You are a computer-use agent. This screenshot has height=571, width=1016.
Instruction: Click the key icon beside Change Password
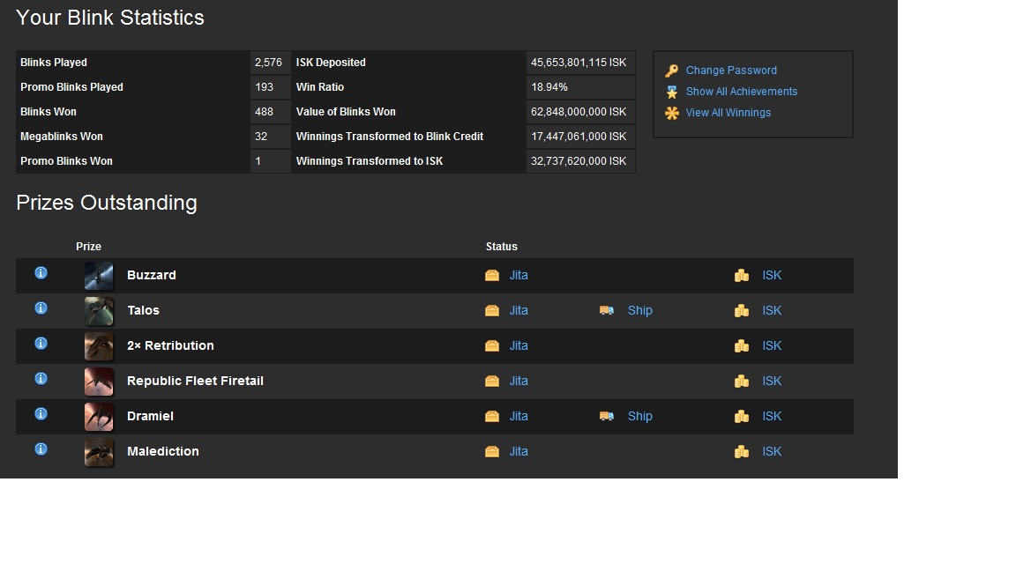[x=672, y=70]
